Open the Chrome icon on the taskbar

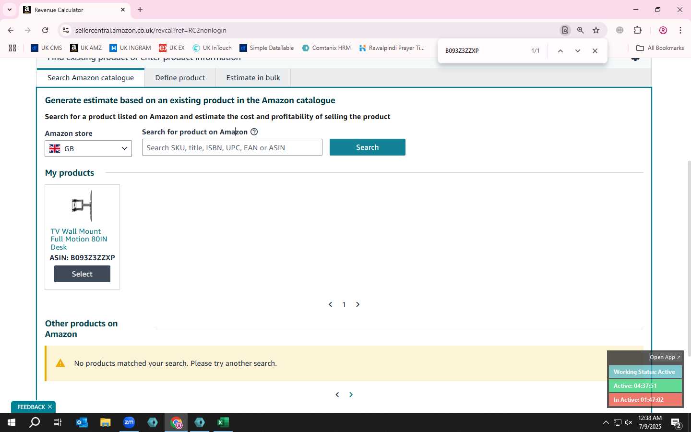point(177,422)
